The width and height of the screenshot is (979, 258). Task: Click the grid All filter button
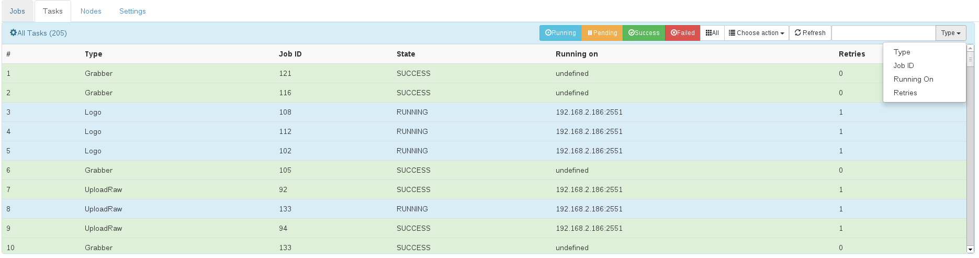coord(712,33)
